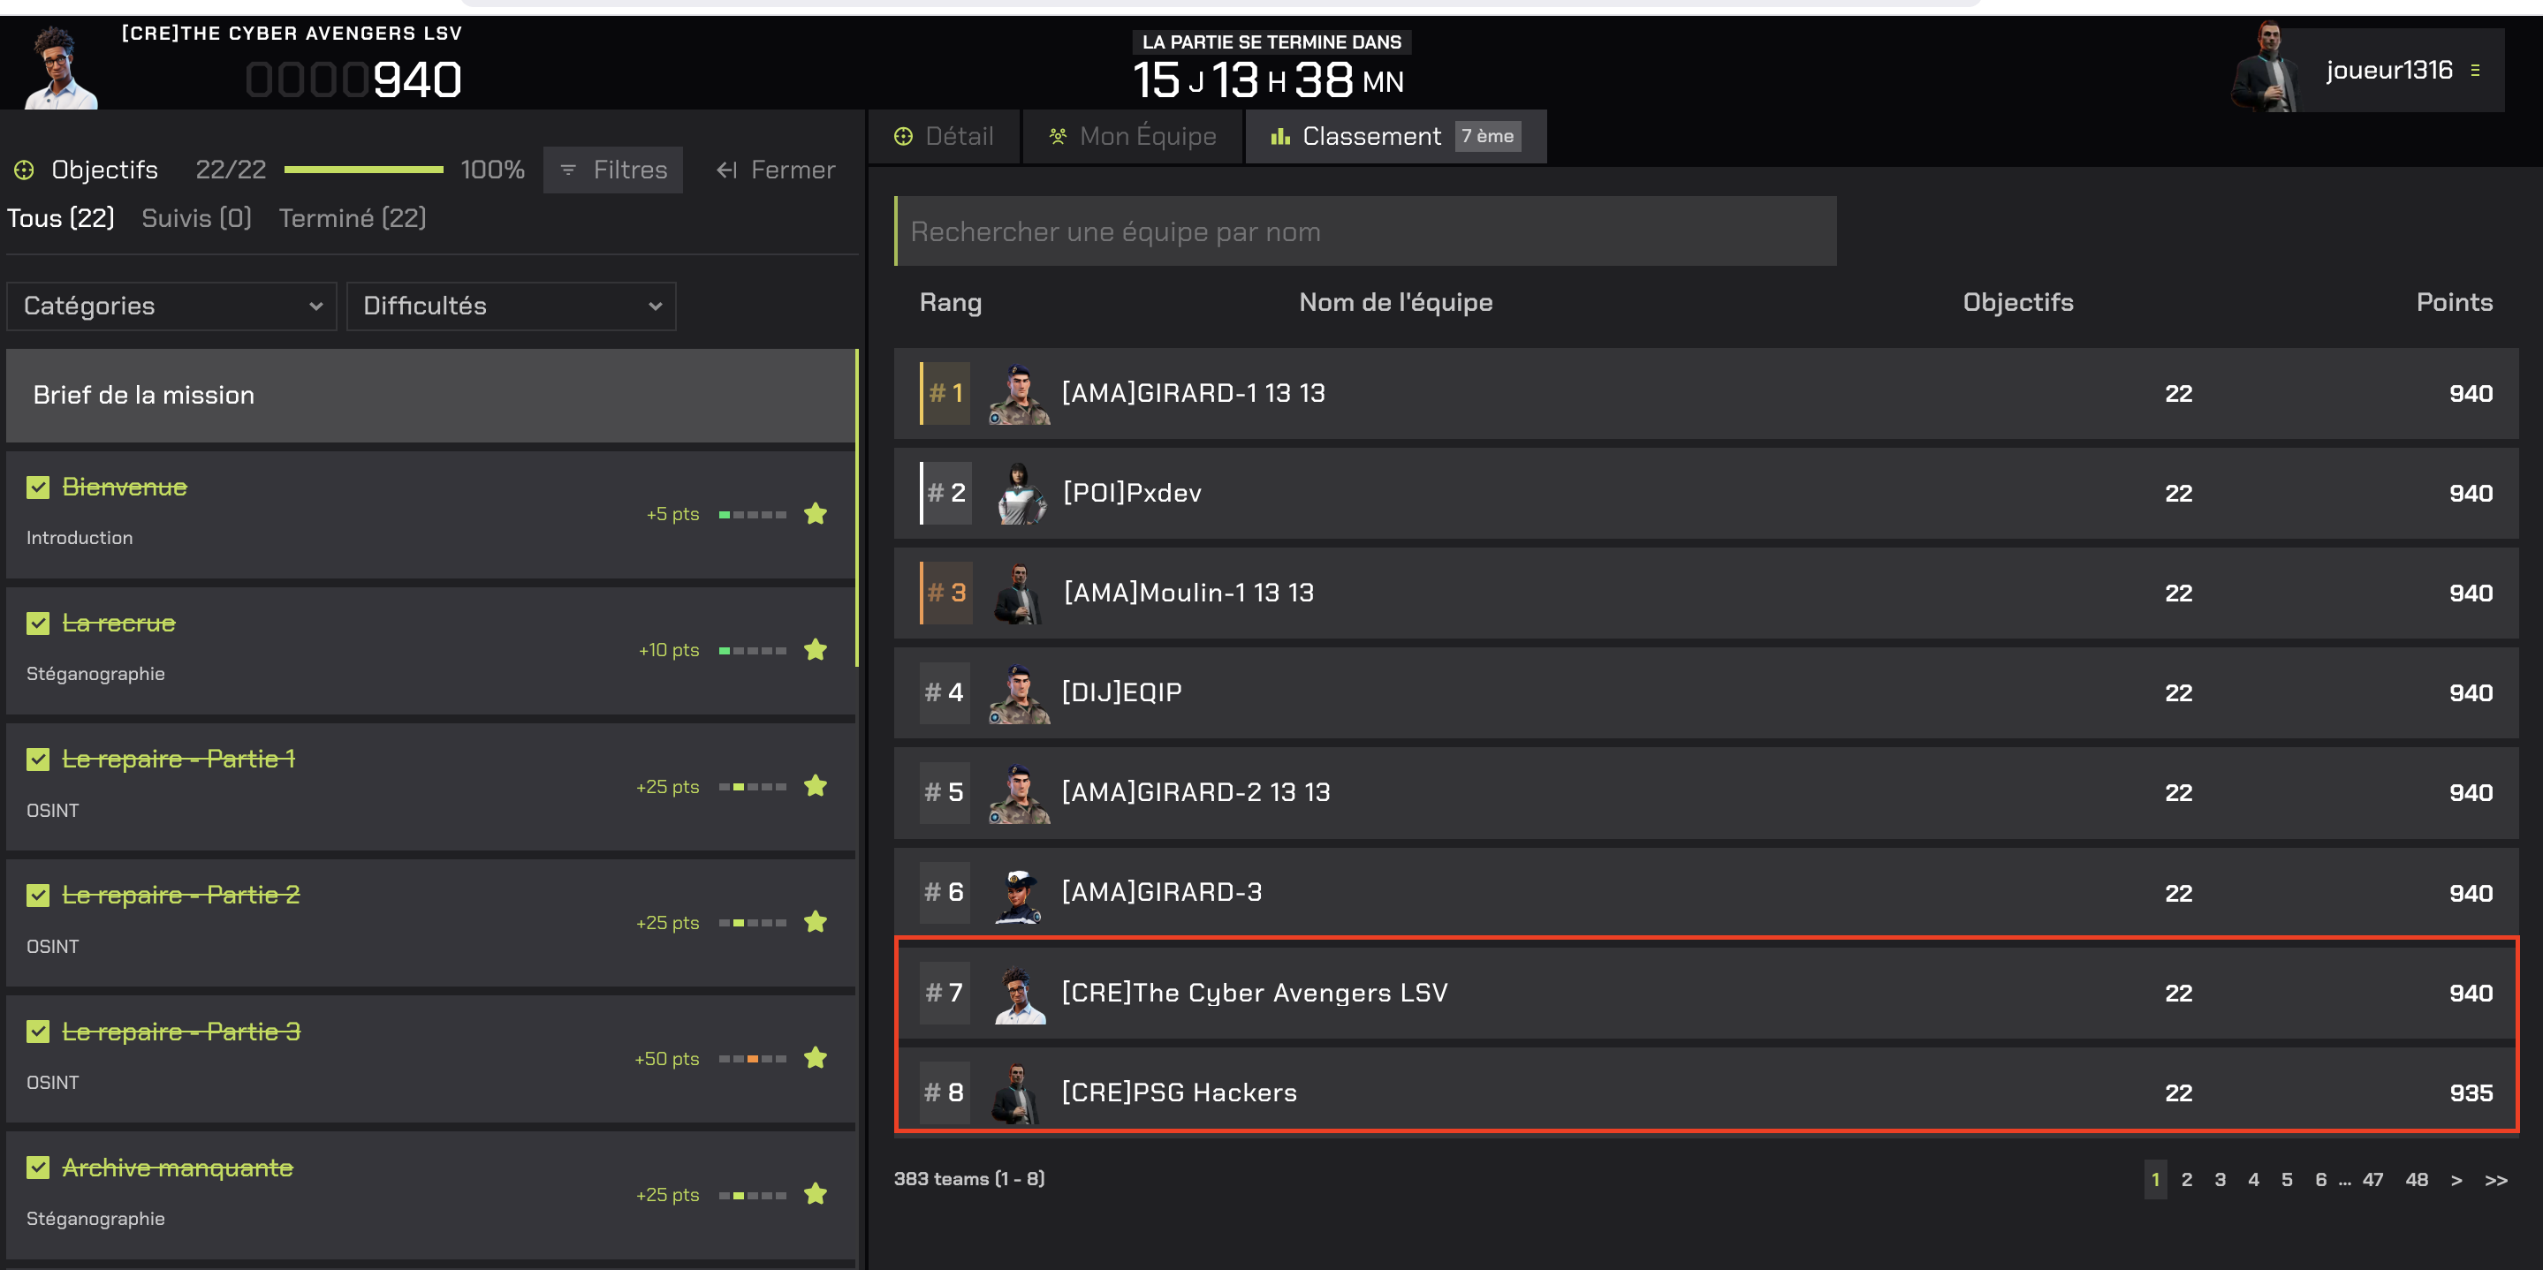2543x1270 pixels.
Task: Click the AMA GIRARD-3 sailor avatar
Action: coord(1019,893)
